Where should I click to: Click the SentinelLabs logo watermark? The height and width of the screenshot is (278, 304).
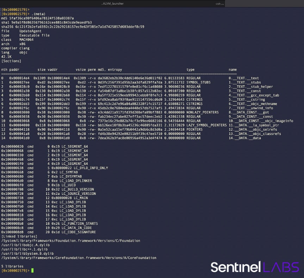pos(255,267)
